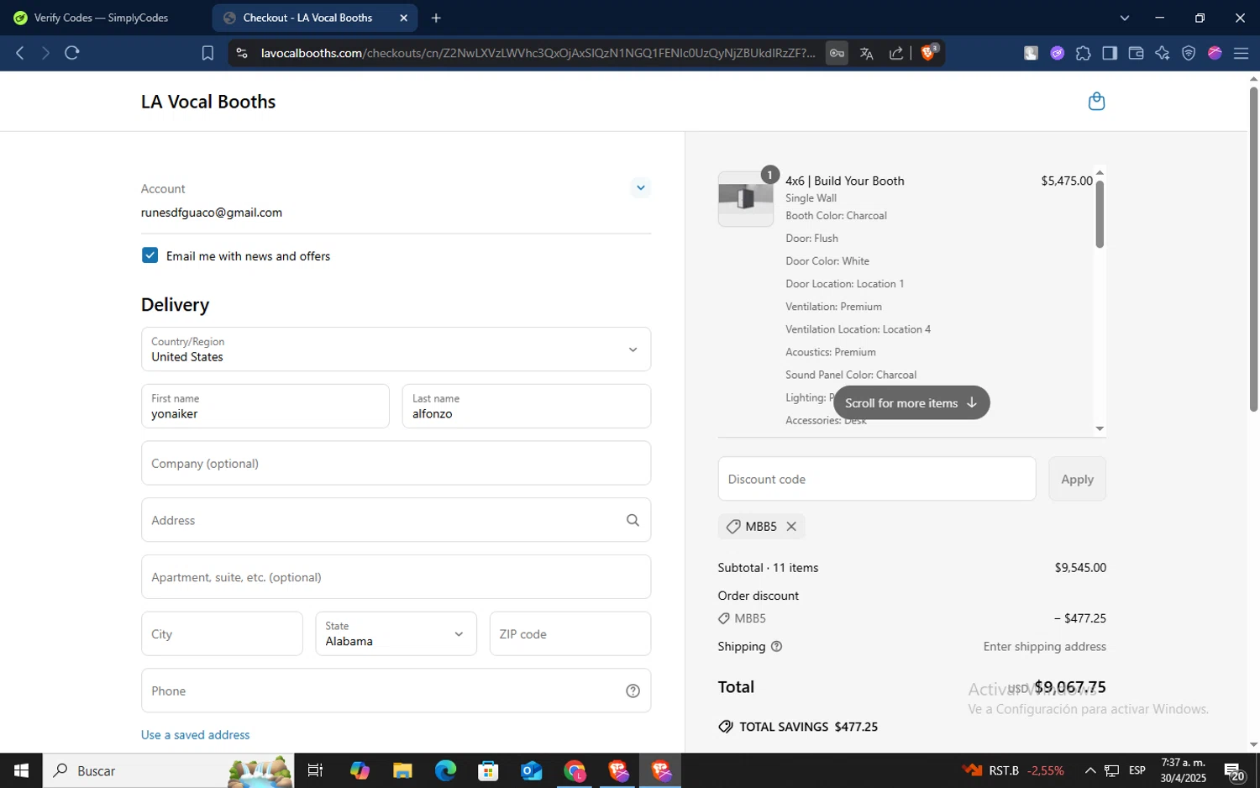Open Brave Shields lion icon

point(928,52)
